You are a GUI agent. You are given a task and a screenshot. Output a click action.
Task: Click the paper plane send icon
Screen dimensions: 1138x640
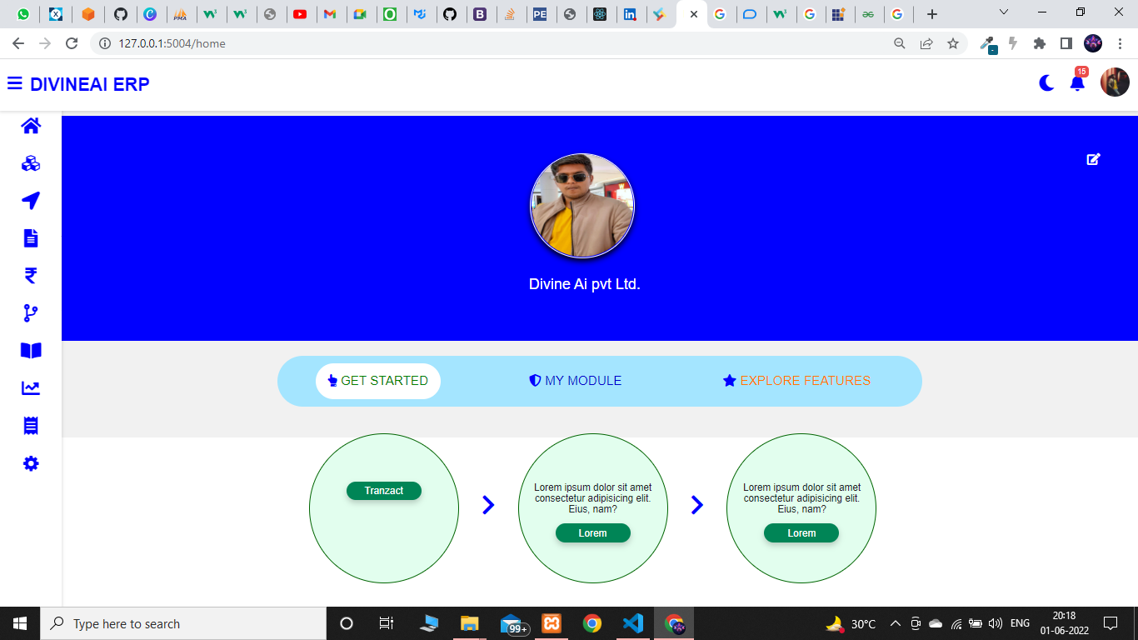click(x=30, y=200)
